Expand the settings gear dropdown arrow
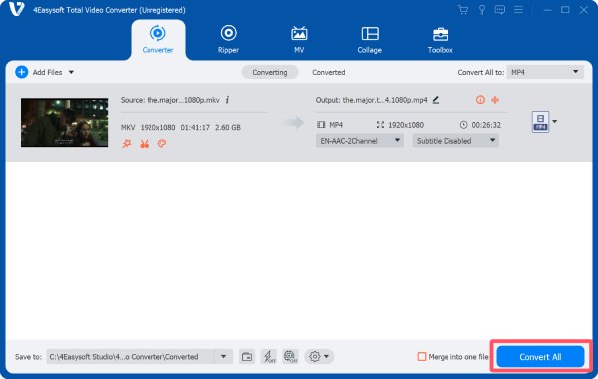This screenshot has height=379, width=598. click(327, 357)
